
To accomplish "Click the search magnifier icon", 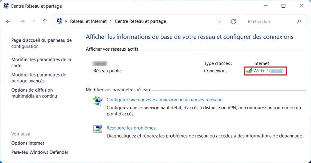I will (299, 21).
